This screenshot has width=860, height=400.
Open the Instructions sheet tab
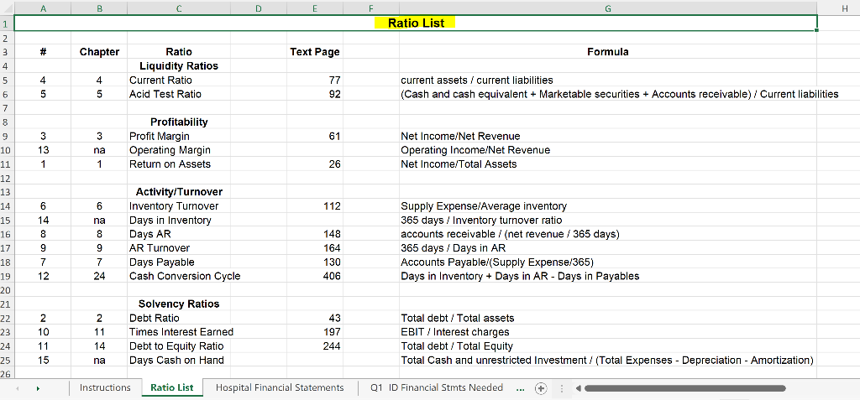tap(105, 387)
